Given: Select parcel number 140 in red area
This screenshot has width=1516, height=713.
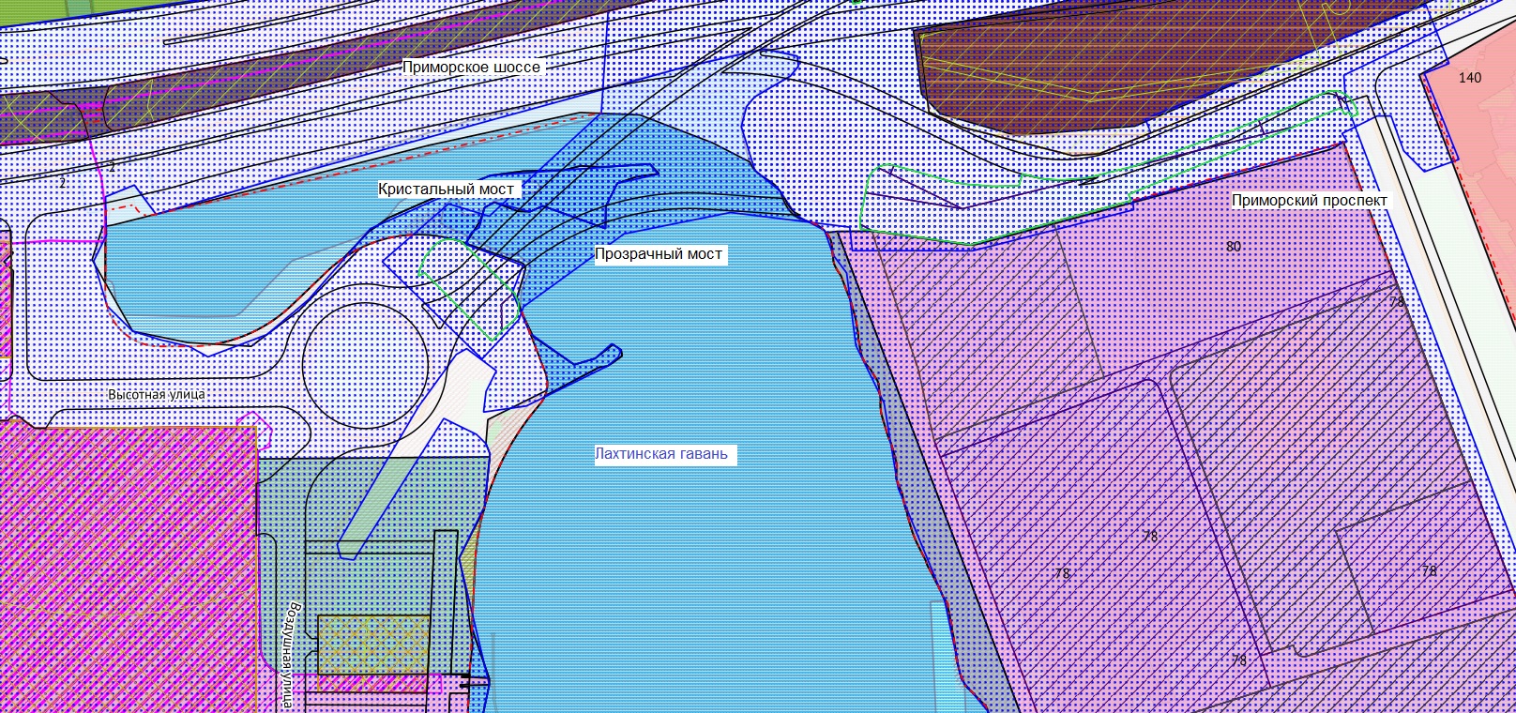Looking at the screenshot, I should 1470,78.
